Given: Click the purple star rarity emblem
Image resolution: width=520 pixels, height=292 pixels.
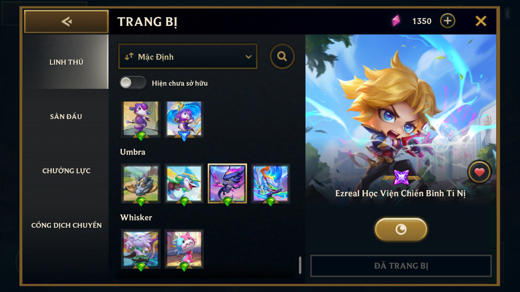Looking at the screenshot, I should 401,177.
